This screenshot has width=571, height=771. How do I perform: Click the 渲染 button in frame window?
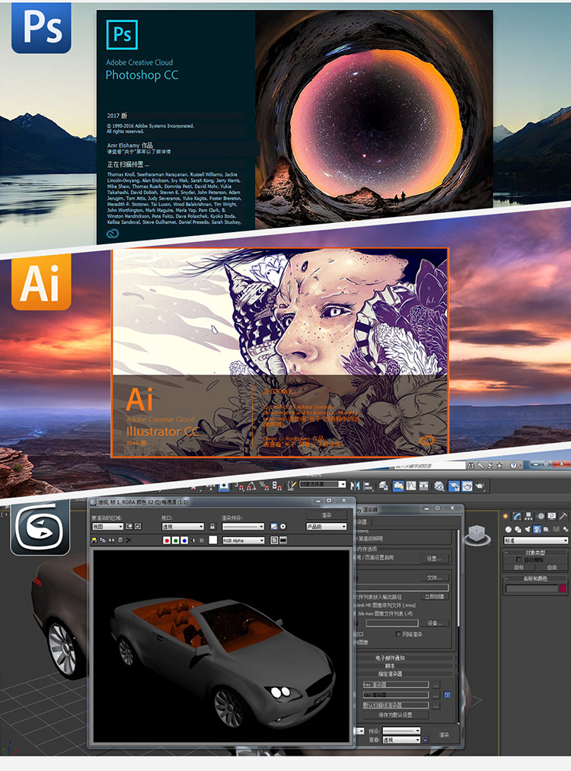tap(327, 515)
